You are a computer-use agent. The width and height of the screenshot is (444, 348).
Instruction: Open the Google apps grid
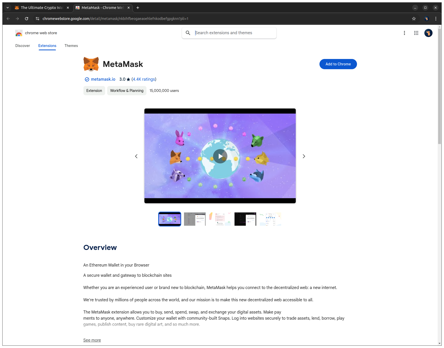pos(416,33)
